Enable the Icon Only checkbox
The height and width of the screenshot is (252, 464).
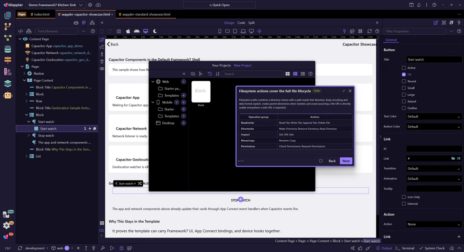pyautogui.click(x=404, y=197)
